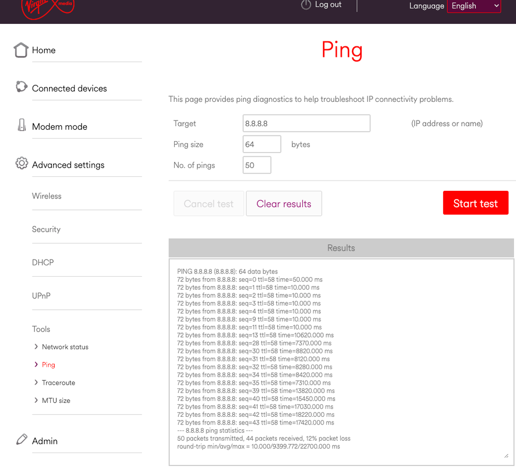Image resolution: width=516 pixels, height=468 pixels.
Task: Click the Connected devices icon
Action: (21, 87)
